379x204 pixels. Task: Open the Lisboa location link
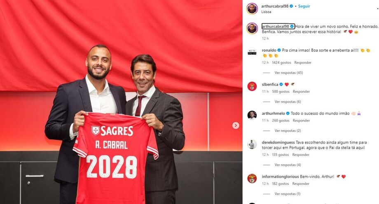pyautogui.click(x=266, y=12)
